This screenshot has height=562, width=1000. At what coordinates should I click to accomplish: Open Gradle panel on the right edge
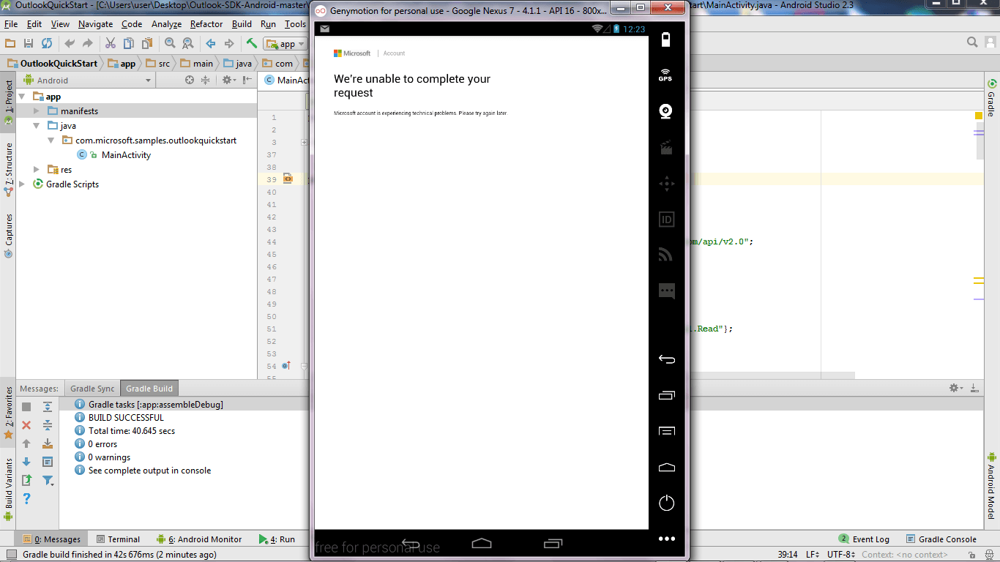(991, 98)
